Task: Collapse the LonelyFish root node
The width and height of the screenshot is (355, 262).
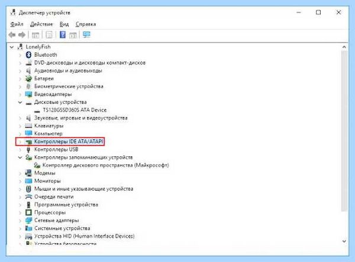Action: point(12,47)
